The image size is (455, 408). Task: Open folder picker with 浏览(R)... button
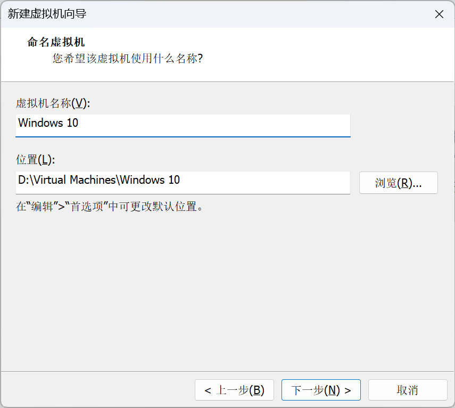pyautogui.click(x=399, y=183)
